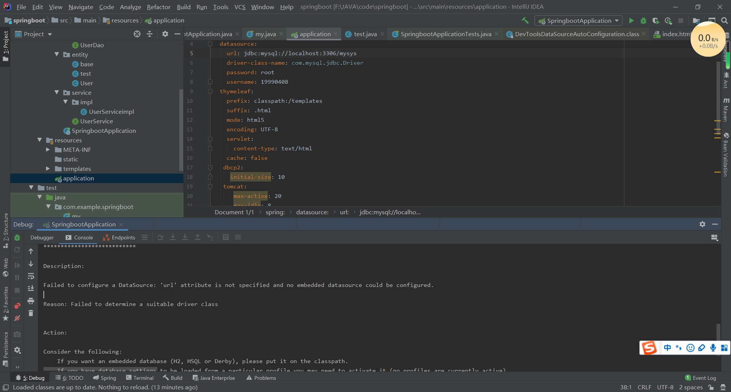Image resolution: width=731 pixels, height=392 pixels.
Task: Open Project panel settings gear
Action: pyautogui.click(x=165, y=34)
